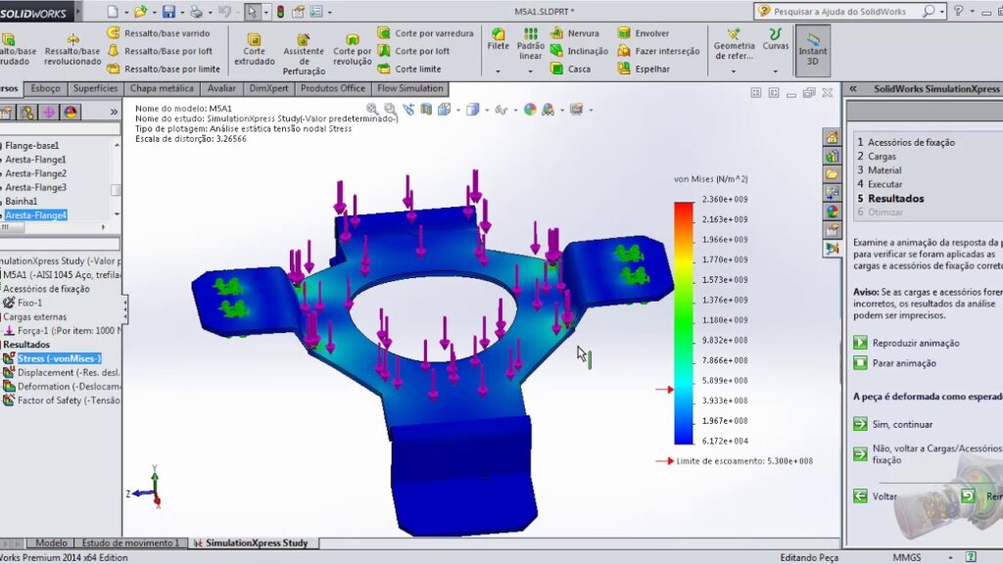Click Reproduzir animação button
Viewport: 1003px width, 564px height.
click(906, 343)
